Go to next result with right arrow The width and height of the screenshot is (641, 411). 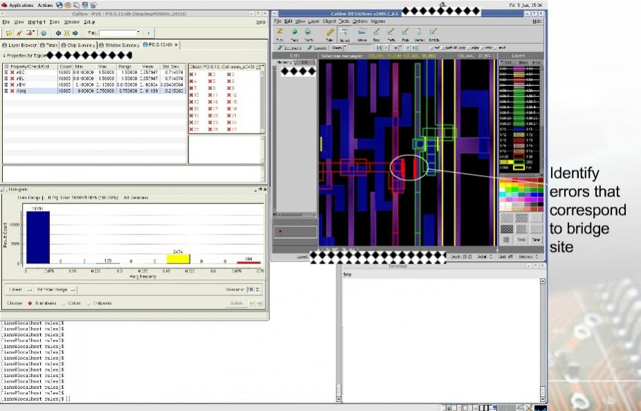[x=75, y=33]
